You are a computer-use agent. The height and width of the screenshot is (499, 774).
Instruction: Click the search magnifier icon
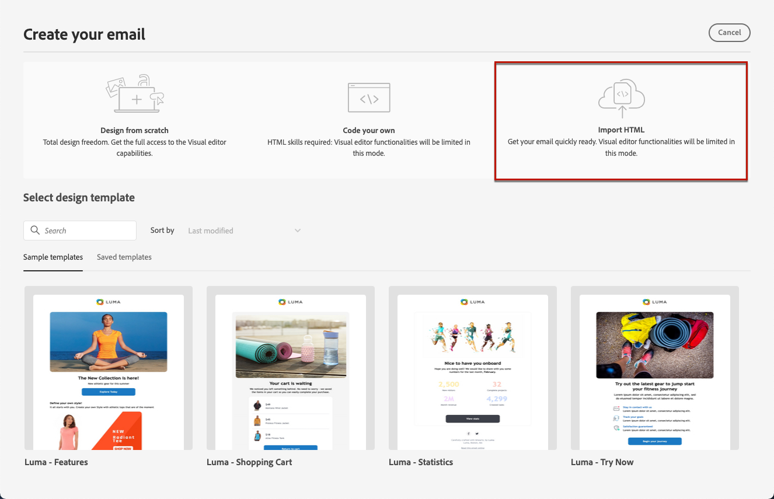[35, 231]
